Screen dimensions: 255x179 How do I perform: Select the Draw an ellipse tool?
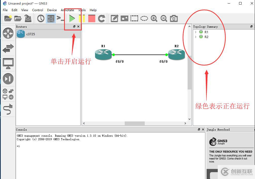pyautogui.click(x=144, y=19)
